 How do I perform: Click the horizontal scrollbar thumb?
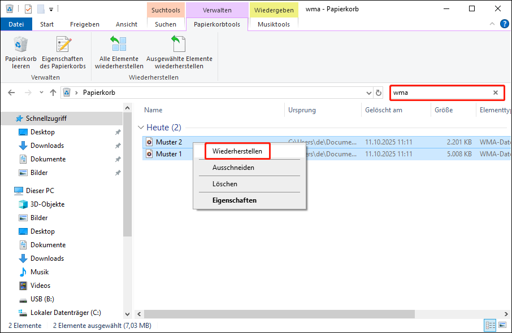(279, 314)
